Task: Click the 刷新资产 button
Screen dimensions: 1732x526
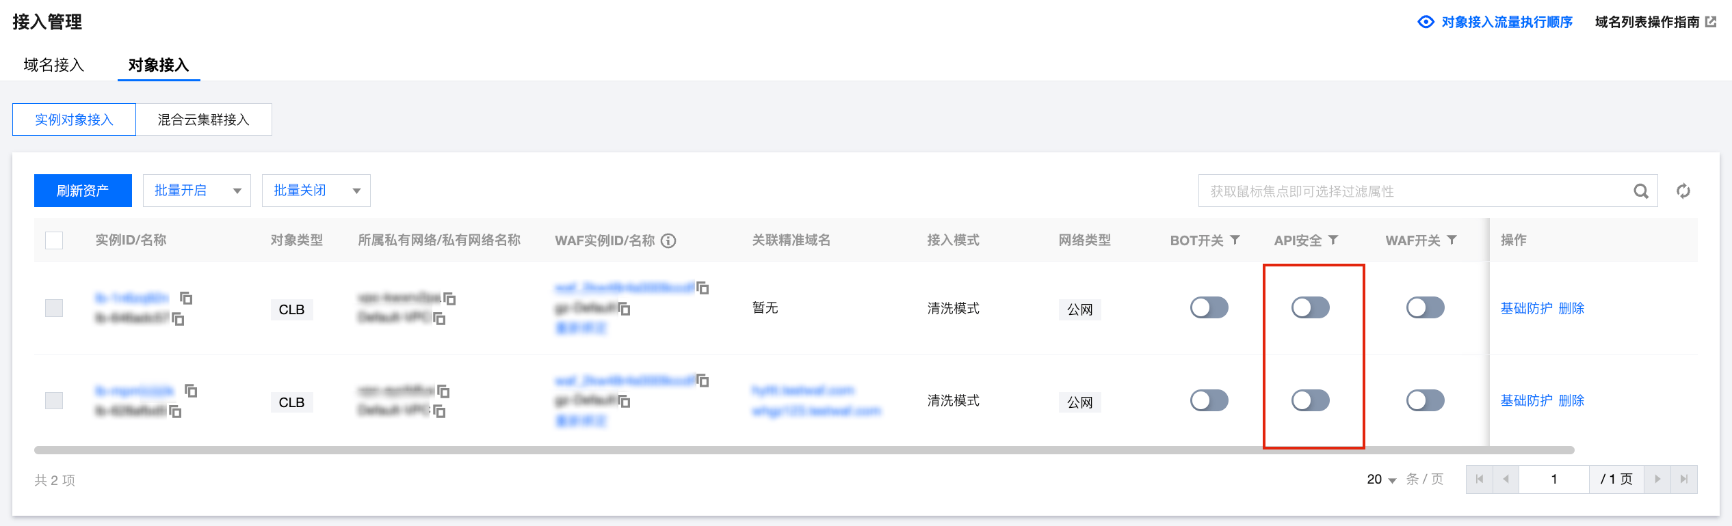Action: [x=83, y=191]
